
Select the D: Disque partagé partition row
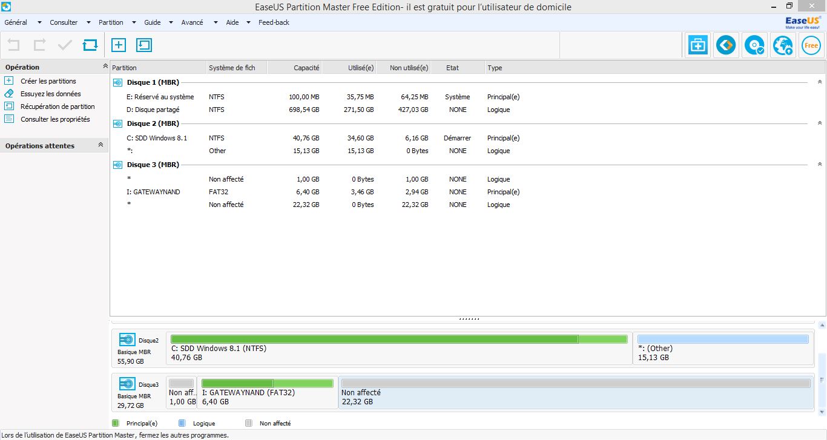click(467, 110)
